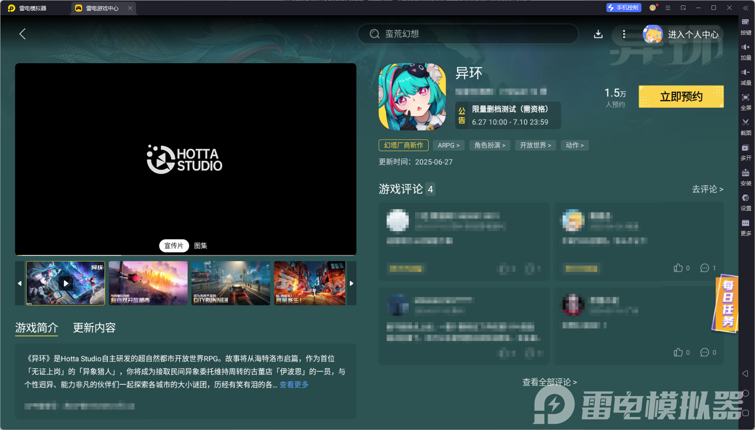Enable 手机控制 phone control
The height and width of the screenshot is (430, 755).
coord(623,7)
